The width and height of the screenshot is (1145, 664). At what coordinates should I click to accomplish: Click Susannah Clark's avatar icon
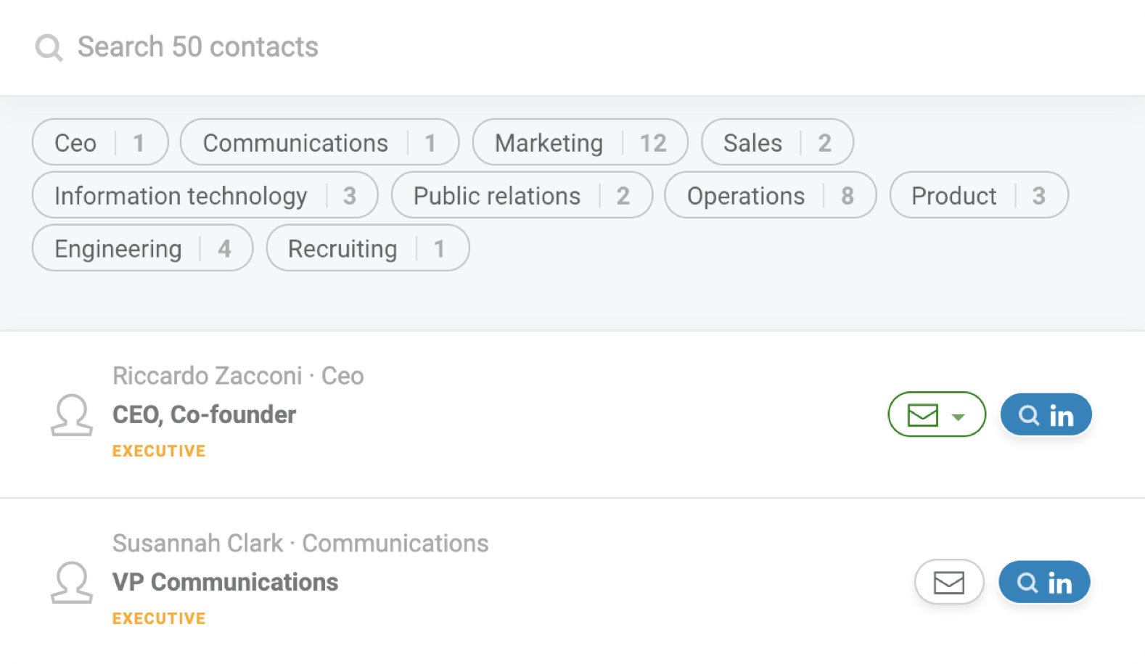click(72, 582)
